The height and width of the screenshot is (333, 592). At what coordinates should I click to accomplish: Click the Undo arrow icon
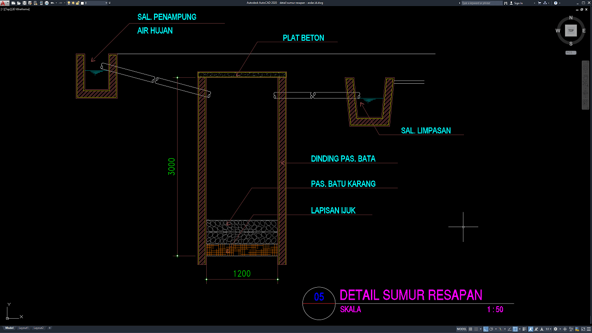[x=52, y=3]
